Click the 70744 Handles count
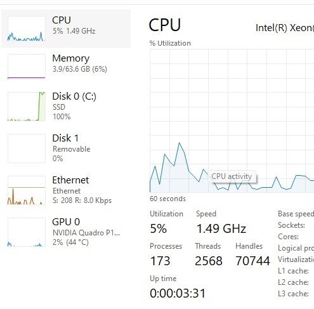This screenshot has height=309, width=314. (253, 261)
